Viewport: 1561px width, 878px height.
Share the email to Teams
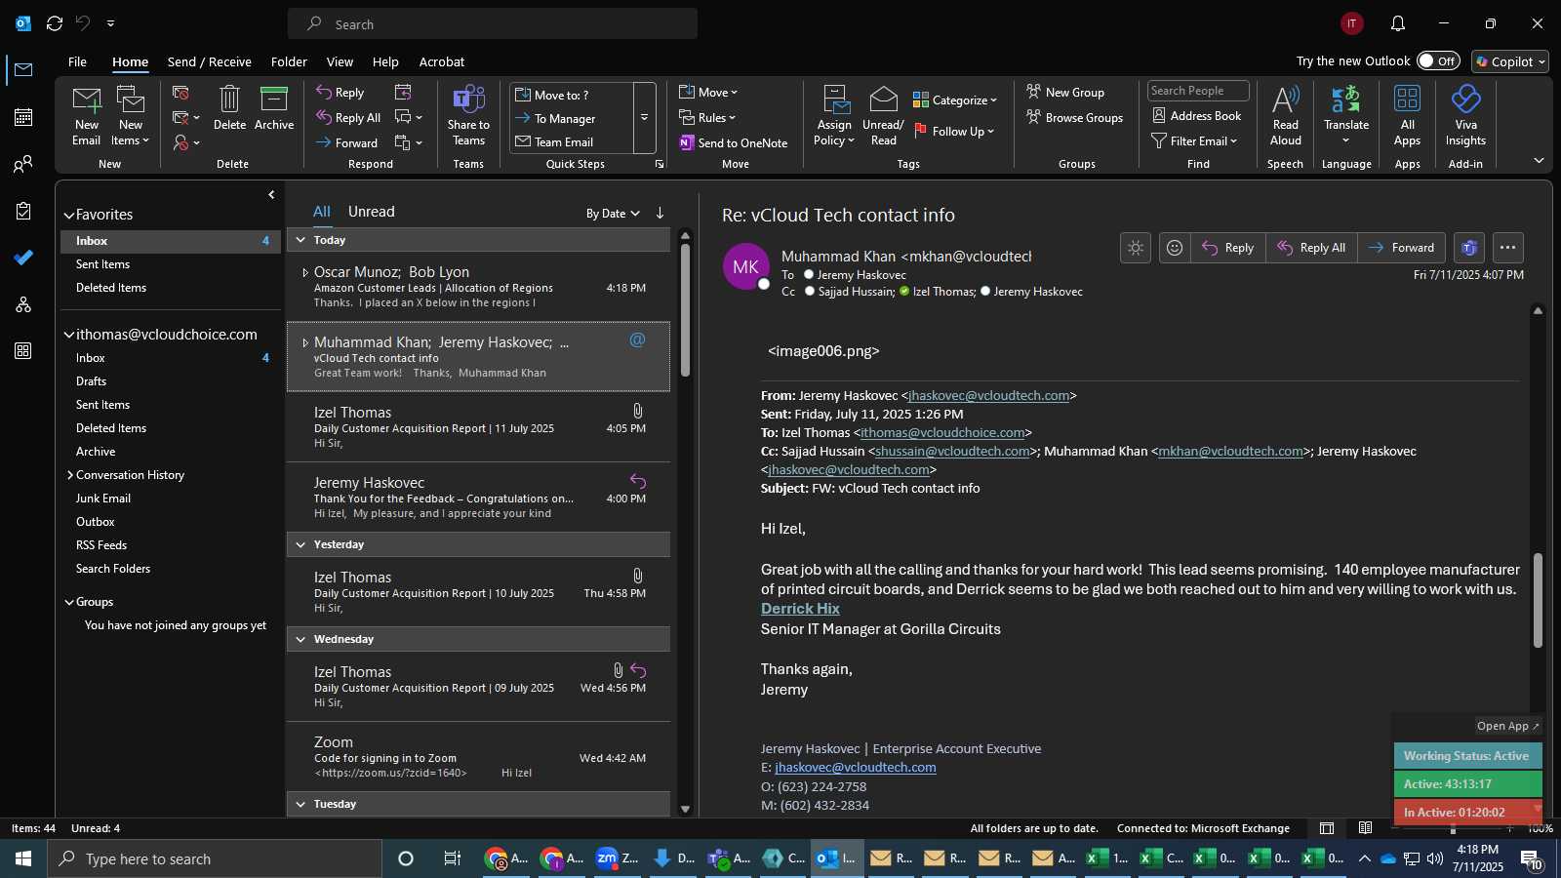click(468, 115)
